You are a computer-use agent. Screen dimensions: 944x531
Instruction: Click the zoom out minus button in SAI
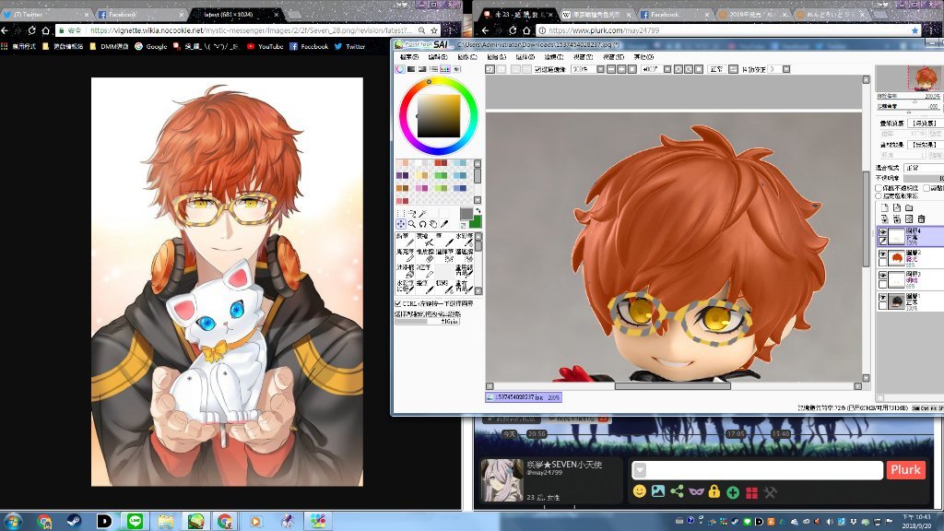[611, 69]
